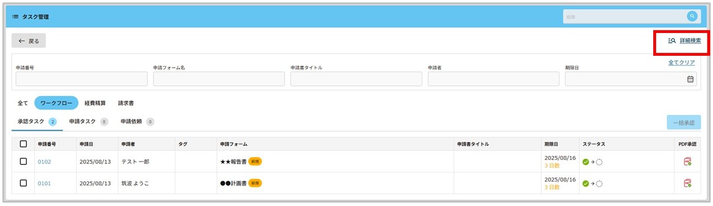Image resolution: width=713 pixels, height=206 pixels.
Task: Open the 承認タスク tab
Action: (37, 121)
